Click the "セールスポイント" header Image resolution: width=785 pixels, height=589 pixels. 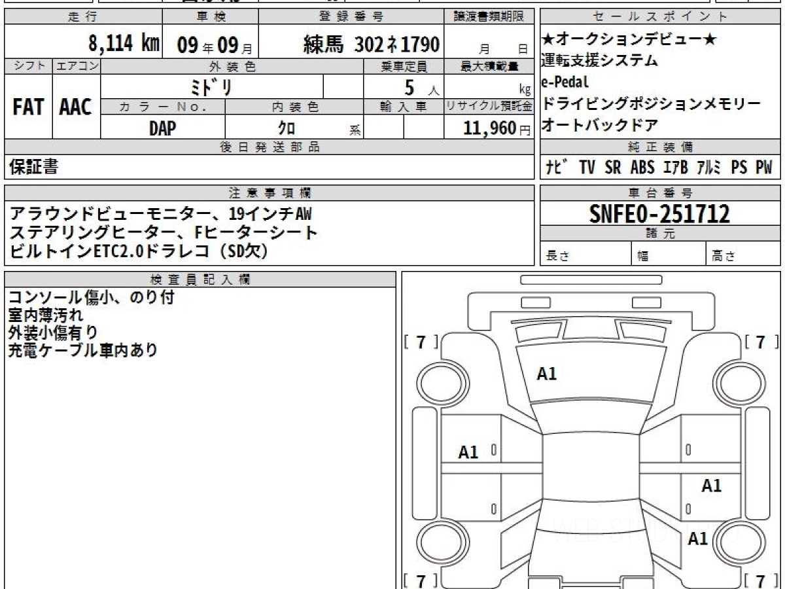(x=660, y=17)
